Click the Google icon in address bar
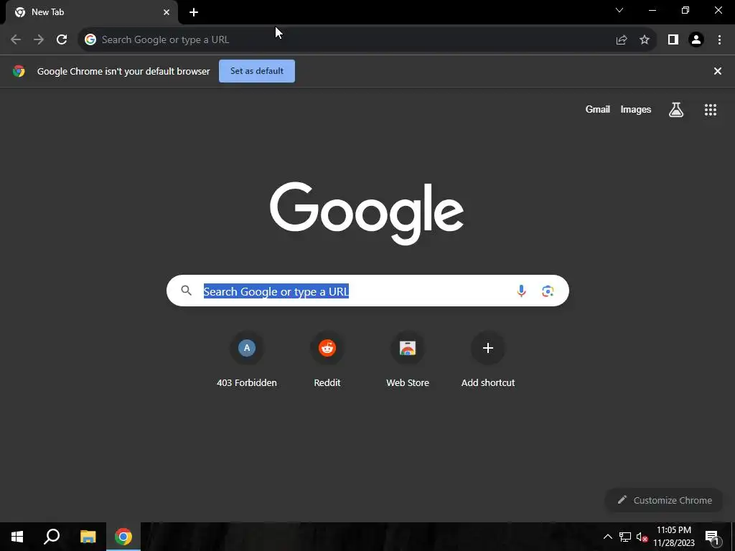This screenshot has height=551, width=735. click(x=90, y=40)
